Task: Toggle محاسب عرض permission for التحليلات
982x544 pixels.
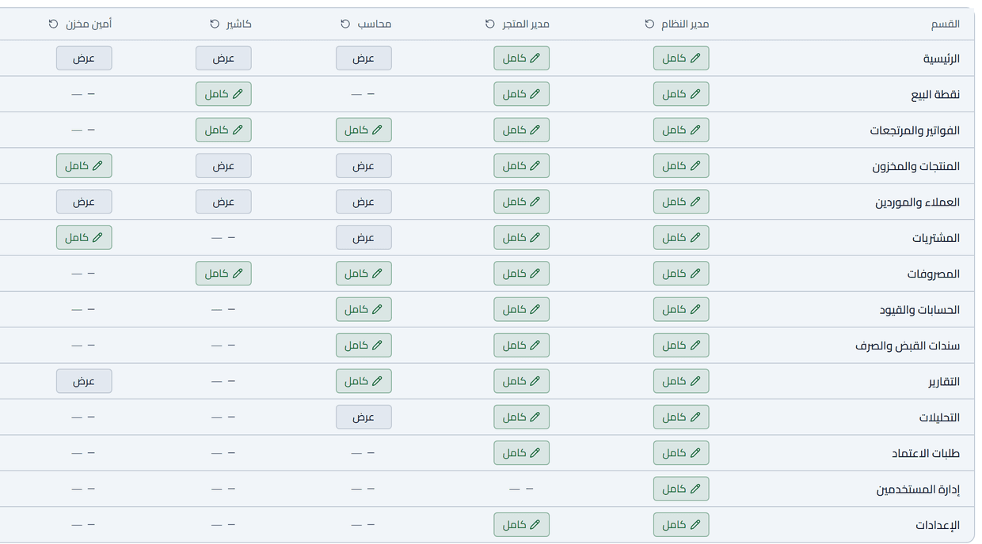Action: point(363,417)
